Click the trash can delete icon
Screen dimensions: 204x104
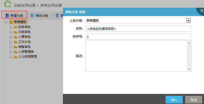point(57,15)
